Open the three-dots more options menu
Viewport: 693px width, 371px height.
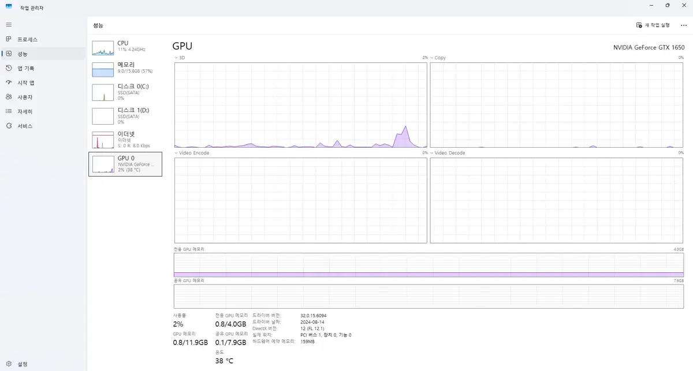coord(684,25)
